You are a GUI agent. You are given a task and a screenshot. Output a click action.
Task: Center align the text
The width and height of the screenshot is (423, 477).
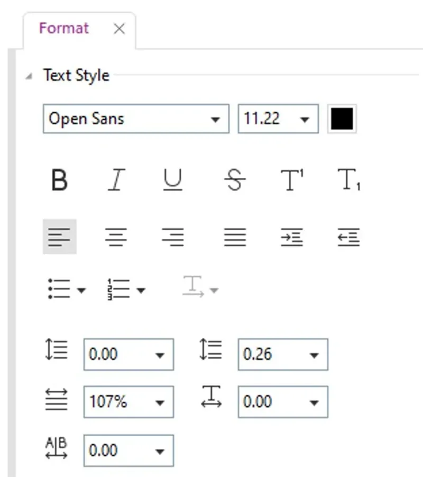click(116, 237)
